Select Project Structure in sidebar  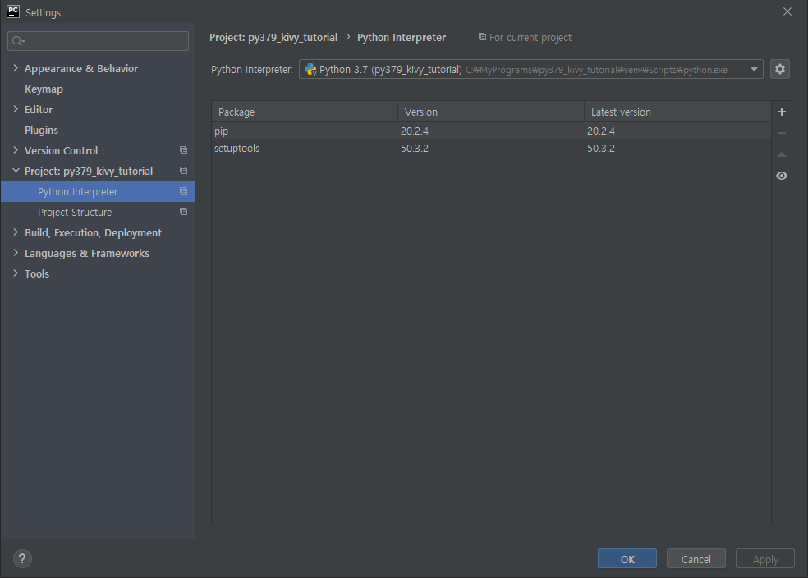98,213
